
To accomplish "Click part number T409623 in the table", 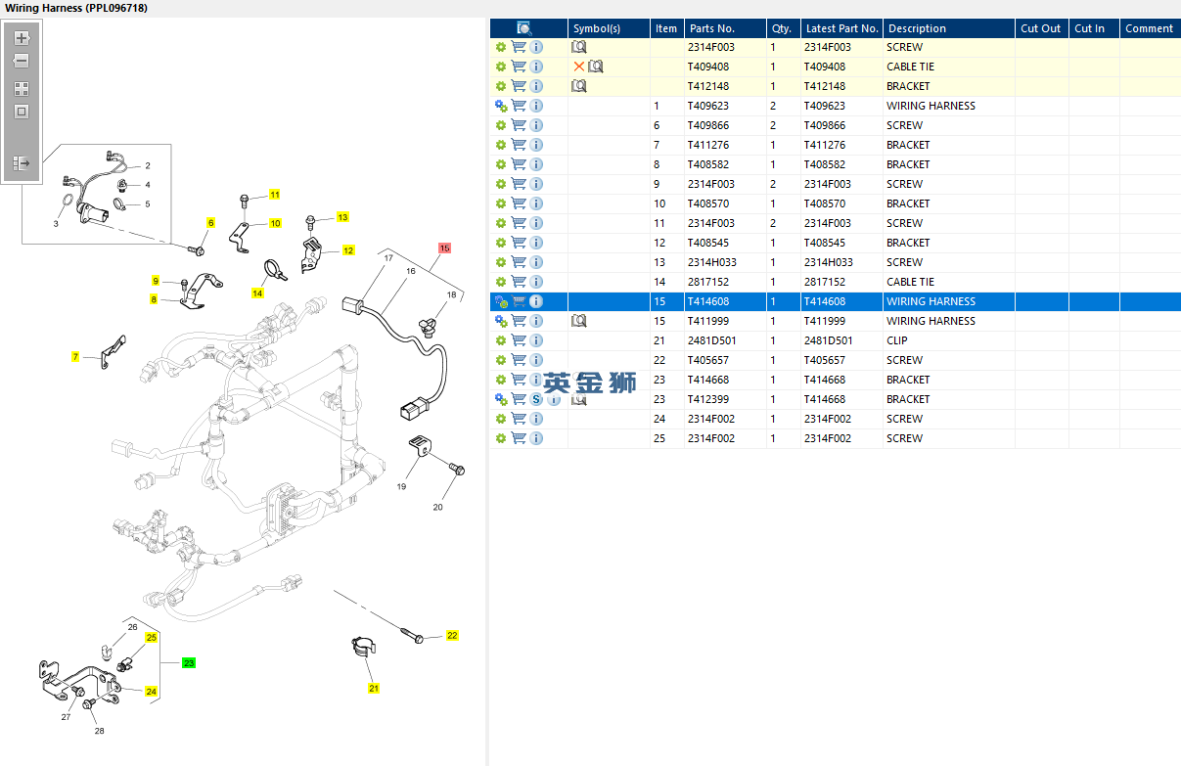I will (707, 106).
